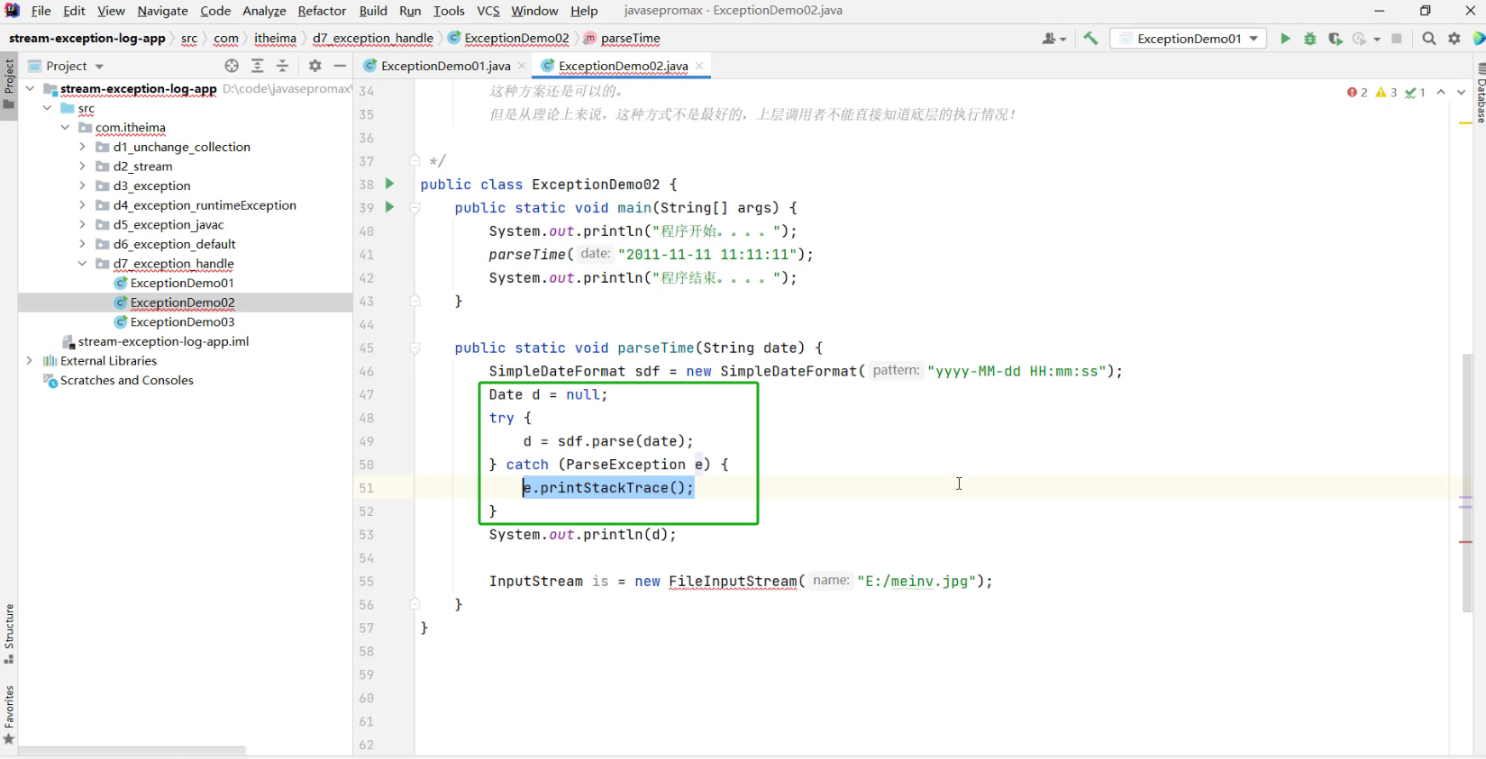Select stream-exception-log-app.iml file
1486x759 pixels.
pos(163,341)
